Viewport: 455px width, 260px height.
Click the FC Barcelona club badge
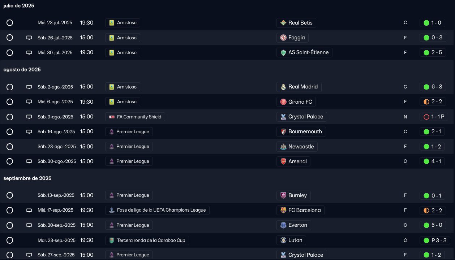(x=283, y=210)
